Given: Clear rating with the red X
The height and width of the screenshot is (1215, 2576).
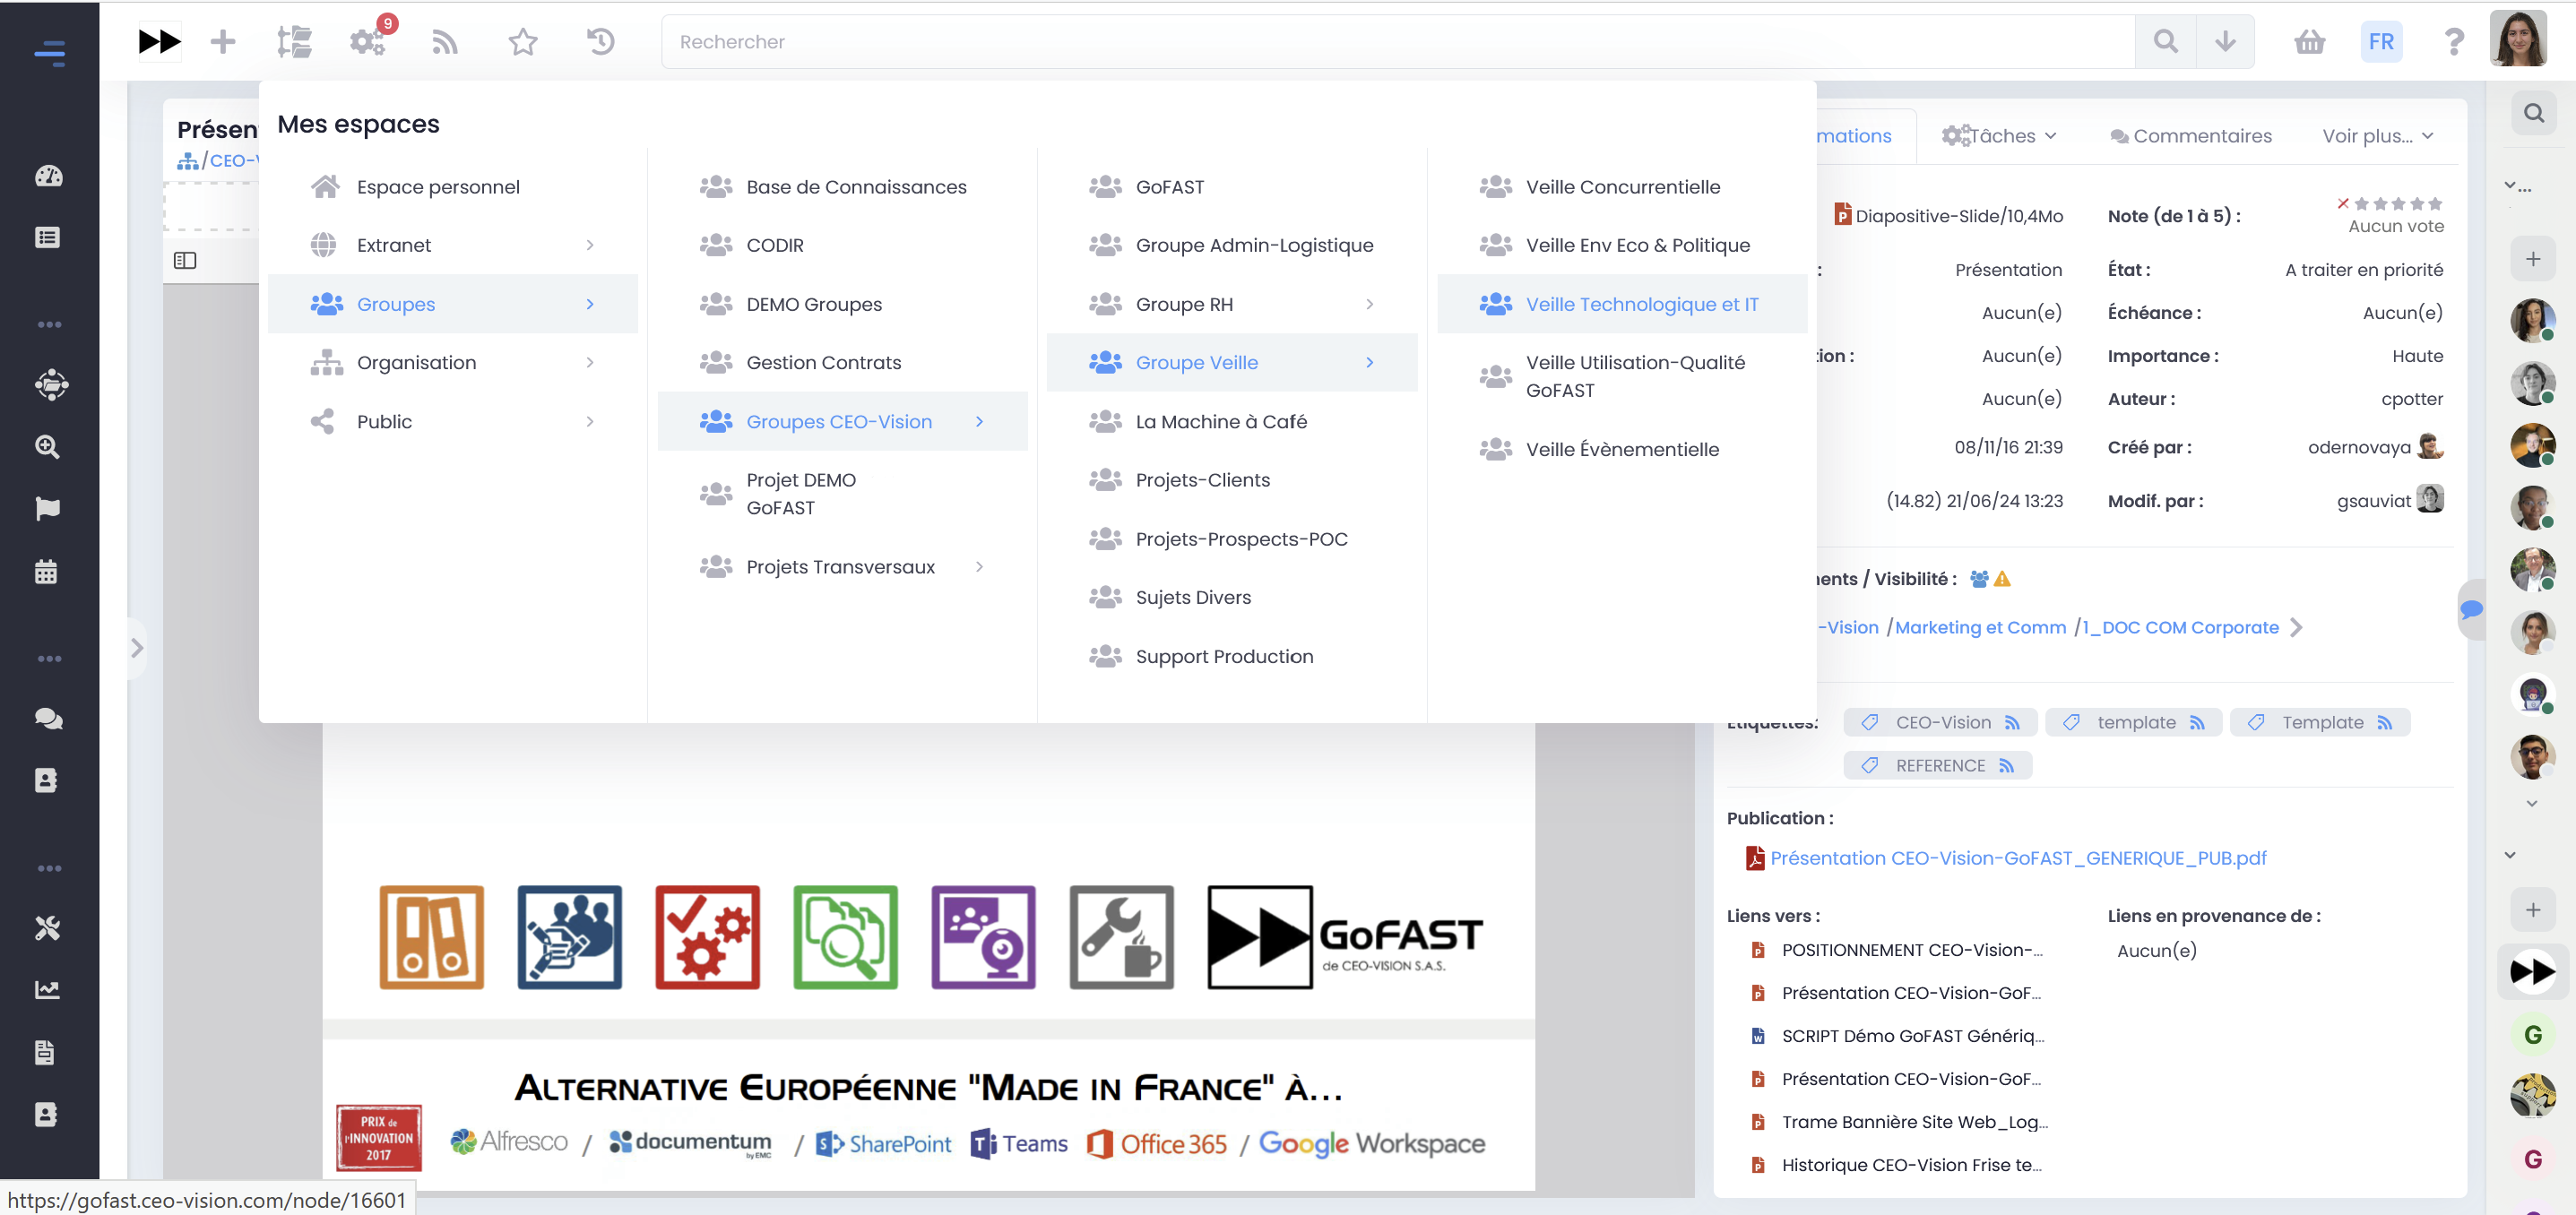Looking at the screenshot, I should tap(2343, 204).
